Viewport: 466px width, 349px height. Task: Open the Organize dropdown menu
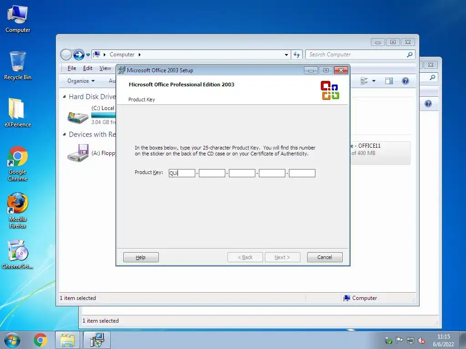coord(81,81)
